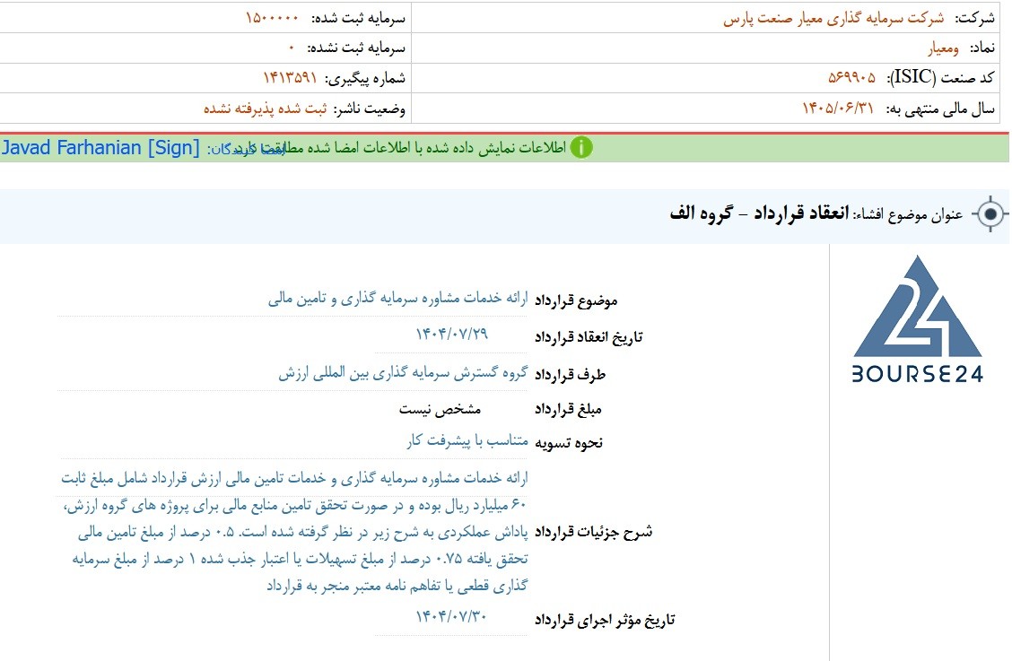Click the details line starting "۶۰ میلیارد ریال بوده"
Image resolution: width=1012 pixels, height=661 pixels.
(x=295, y=505)
